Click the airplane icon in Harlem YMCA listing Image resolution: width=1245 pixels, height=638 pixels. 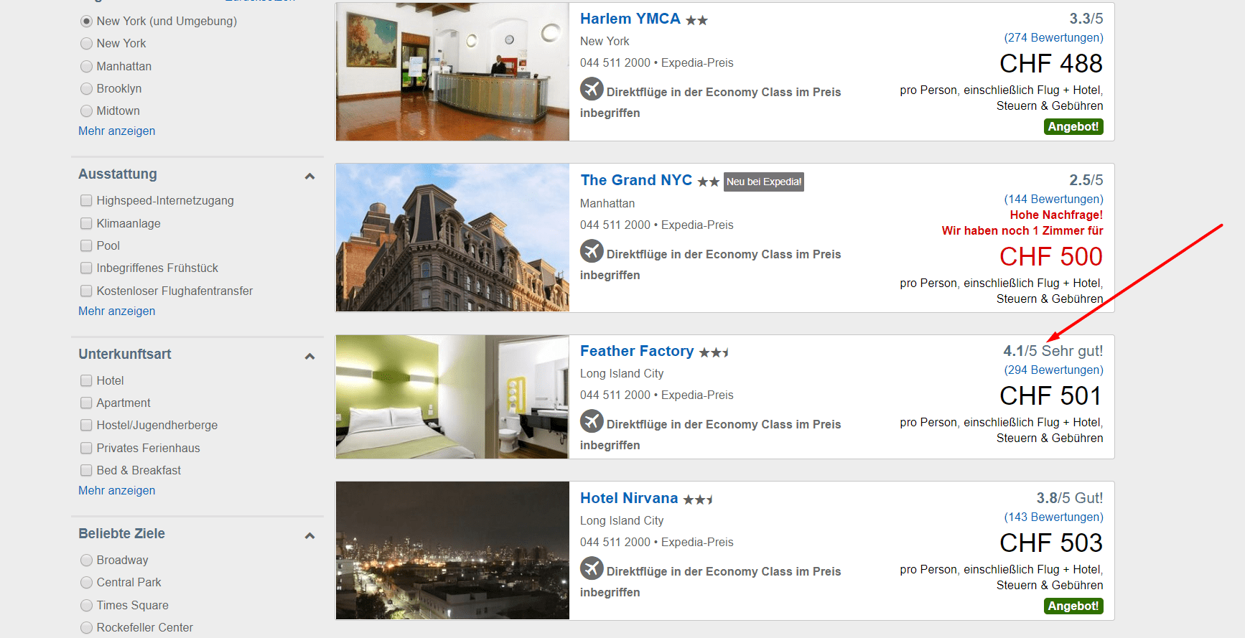click(592, 90)
